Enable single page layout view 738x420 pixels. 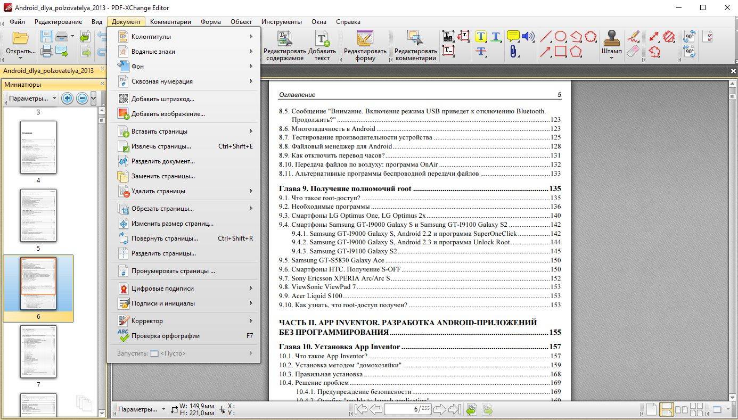[x=651, y=409]
